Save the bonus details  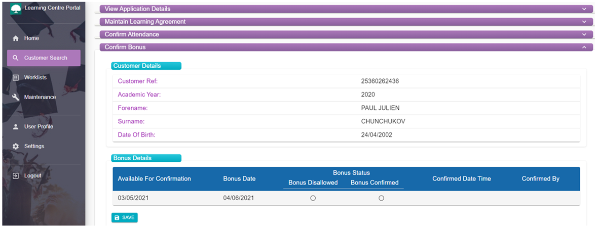[124, 217]
